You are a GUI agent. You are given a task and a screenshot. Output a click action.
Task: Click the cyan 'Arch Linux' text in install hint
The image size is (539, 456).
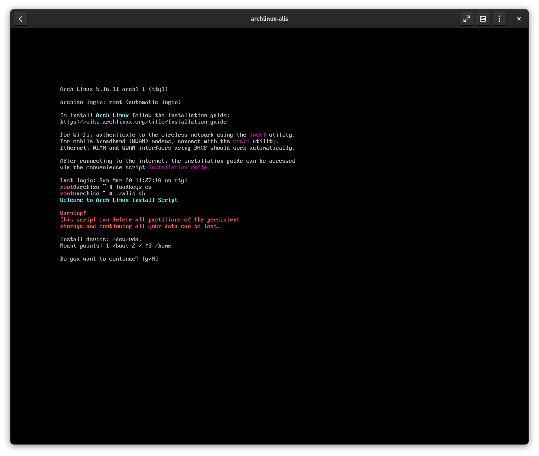tap(112, 115)
